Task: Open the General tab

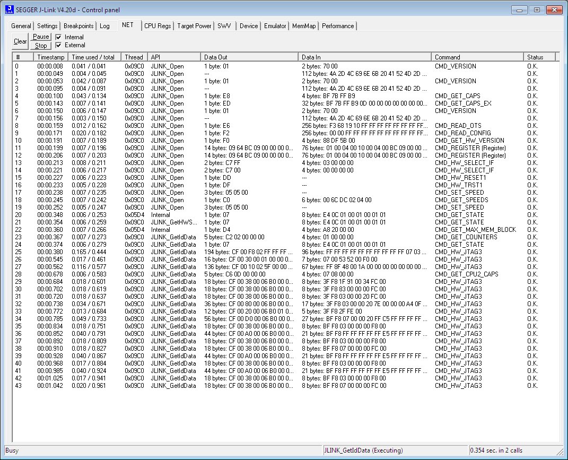Action: [x=21, y=26]
